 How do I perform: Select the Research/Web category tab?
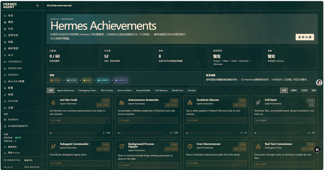143,90
